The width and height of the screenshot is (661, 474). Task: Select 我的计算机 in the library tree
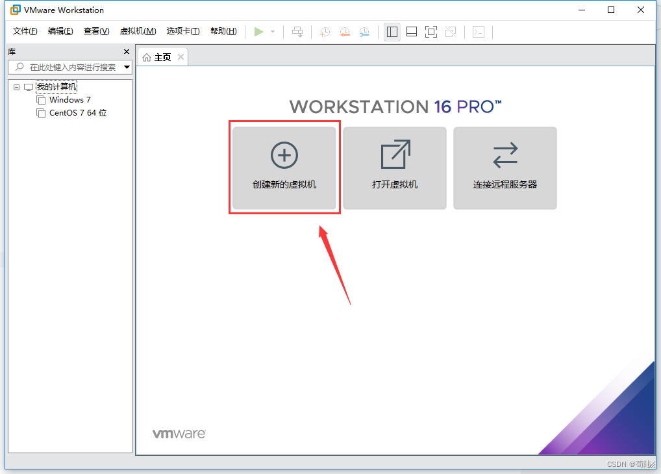pyautogui.click(x=56, y=87)
